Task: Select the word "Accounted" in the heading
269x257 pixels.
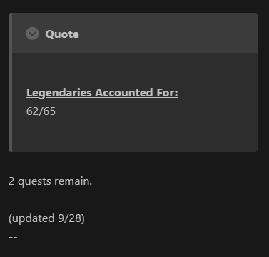Action: 124,93
